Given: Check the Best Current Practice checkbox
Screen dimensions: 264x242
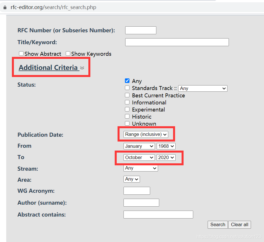Looking at the screenshot, I should [x=127, y=95].
